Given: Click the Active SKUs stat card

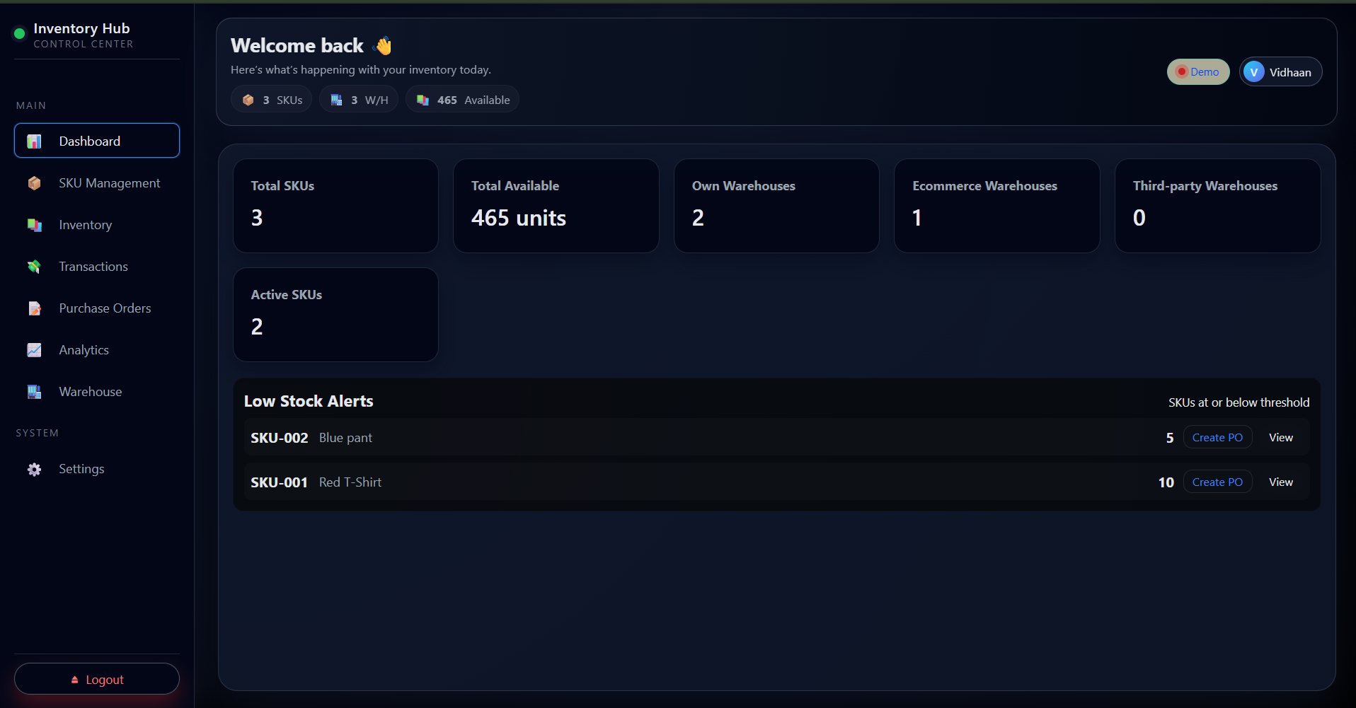Looking at the screenshot, I should (x=335, y=314).
